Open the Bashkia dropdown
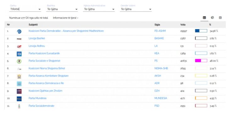 point(62,9)
